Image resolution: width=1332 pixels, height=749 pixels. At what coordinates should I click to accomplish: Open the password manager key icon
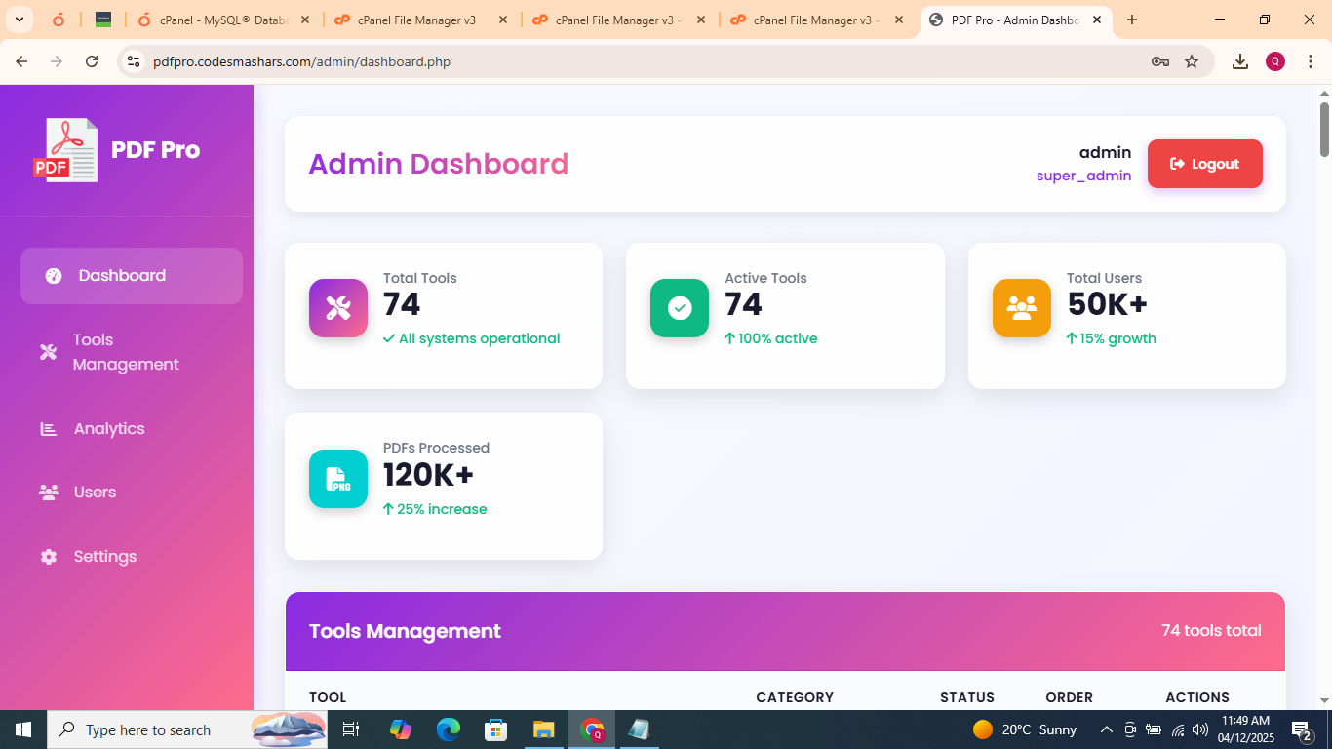[x=1158, y=60]
